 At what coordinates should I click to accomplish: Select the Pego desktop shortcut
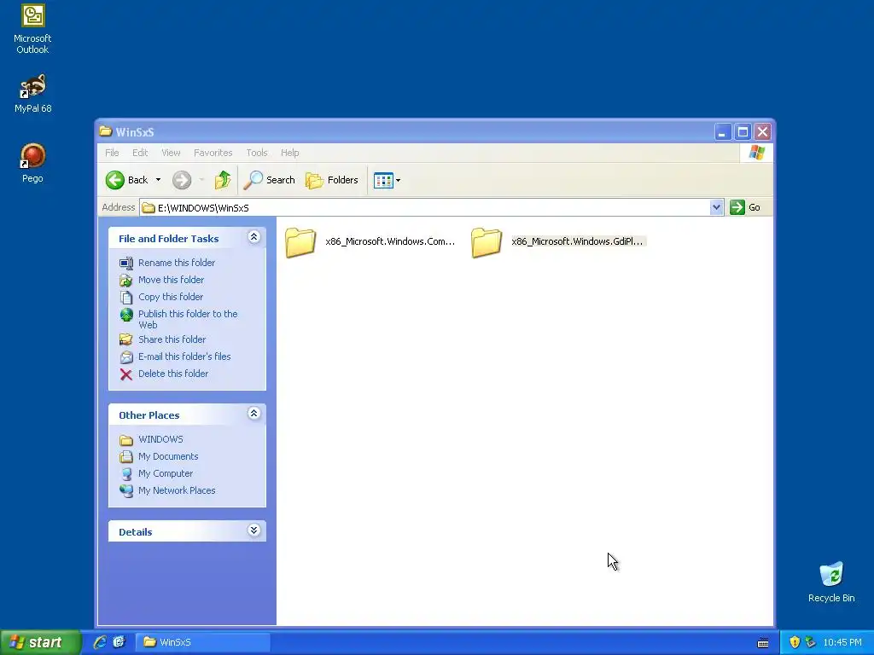click(x=32, y=163)
